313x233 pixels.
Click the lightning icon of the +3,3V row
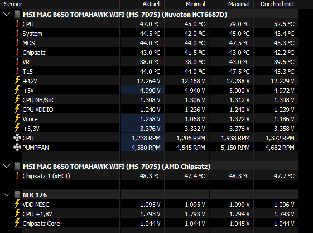click(17, 128)
